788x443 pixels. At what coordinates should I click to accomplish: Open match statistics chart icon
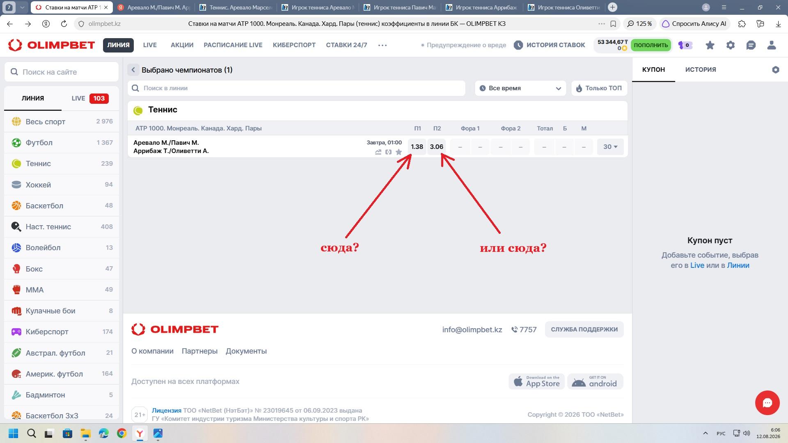(378, 152)
